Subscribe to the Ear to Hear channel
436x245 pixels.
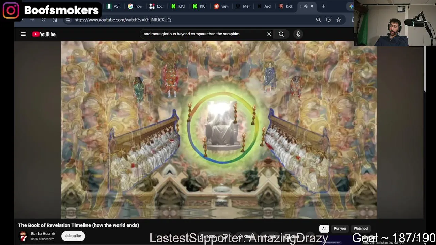73,236
